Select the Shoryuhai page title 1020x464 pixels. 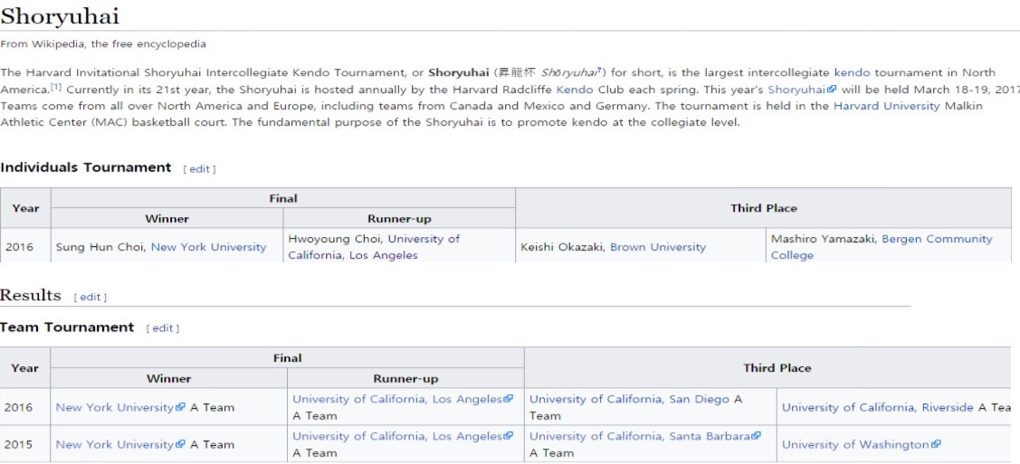click(60, 15)
